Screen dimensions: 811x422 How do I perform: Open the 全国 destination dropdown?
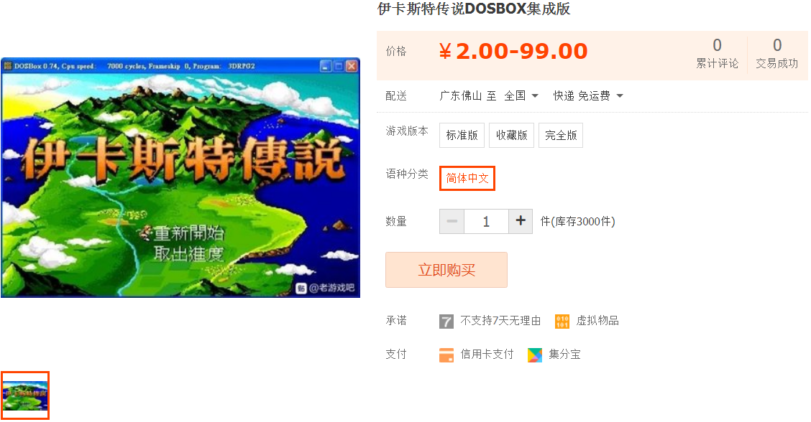pos(521,95)
